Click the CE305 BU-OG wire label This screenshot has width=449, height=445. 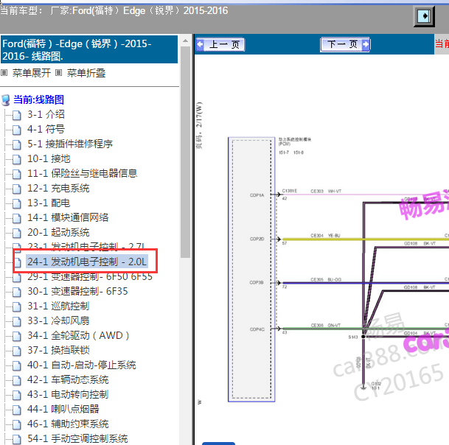tap(326, 279)
